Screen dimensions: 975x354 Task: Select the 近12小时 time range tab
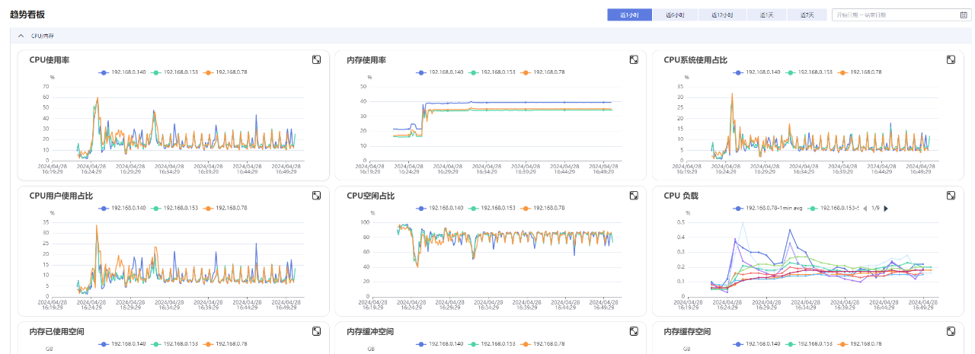(721, 14)
